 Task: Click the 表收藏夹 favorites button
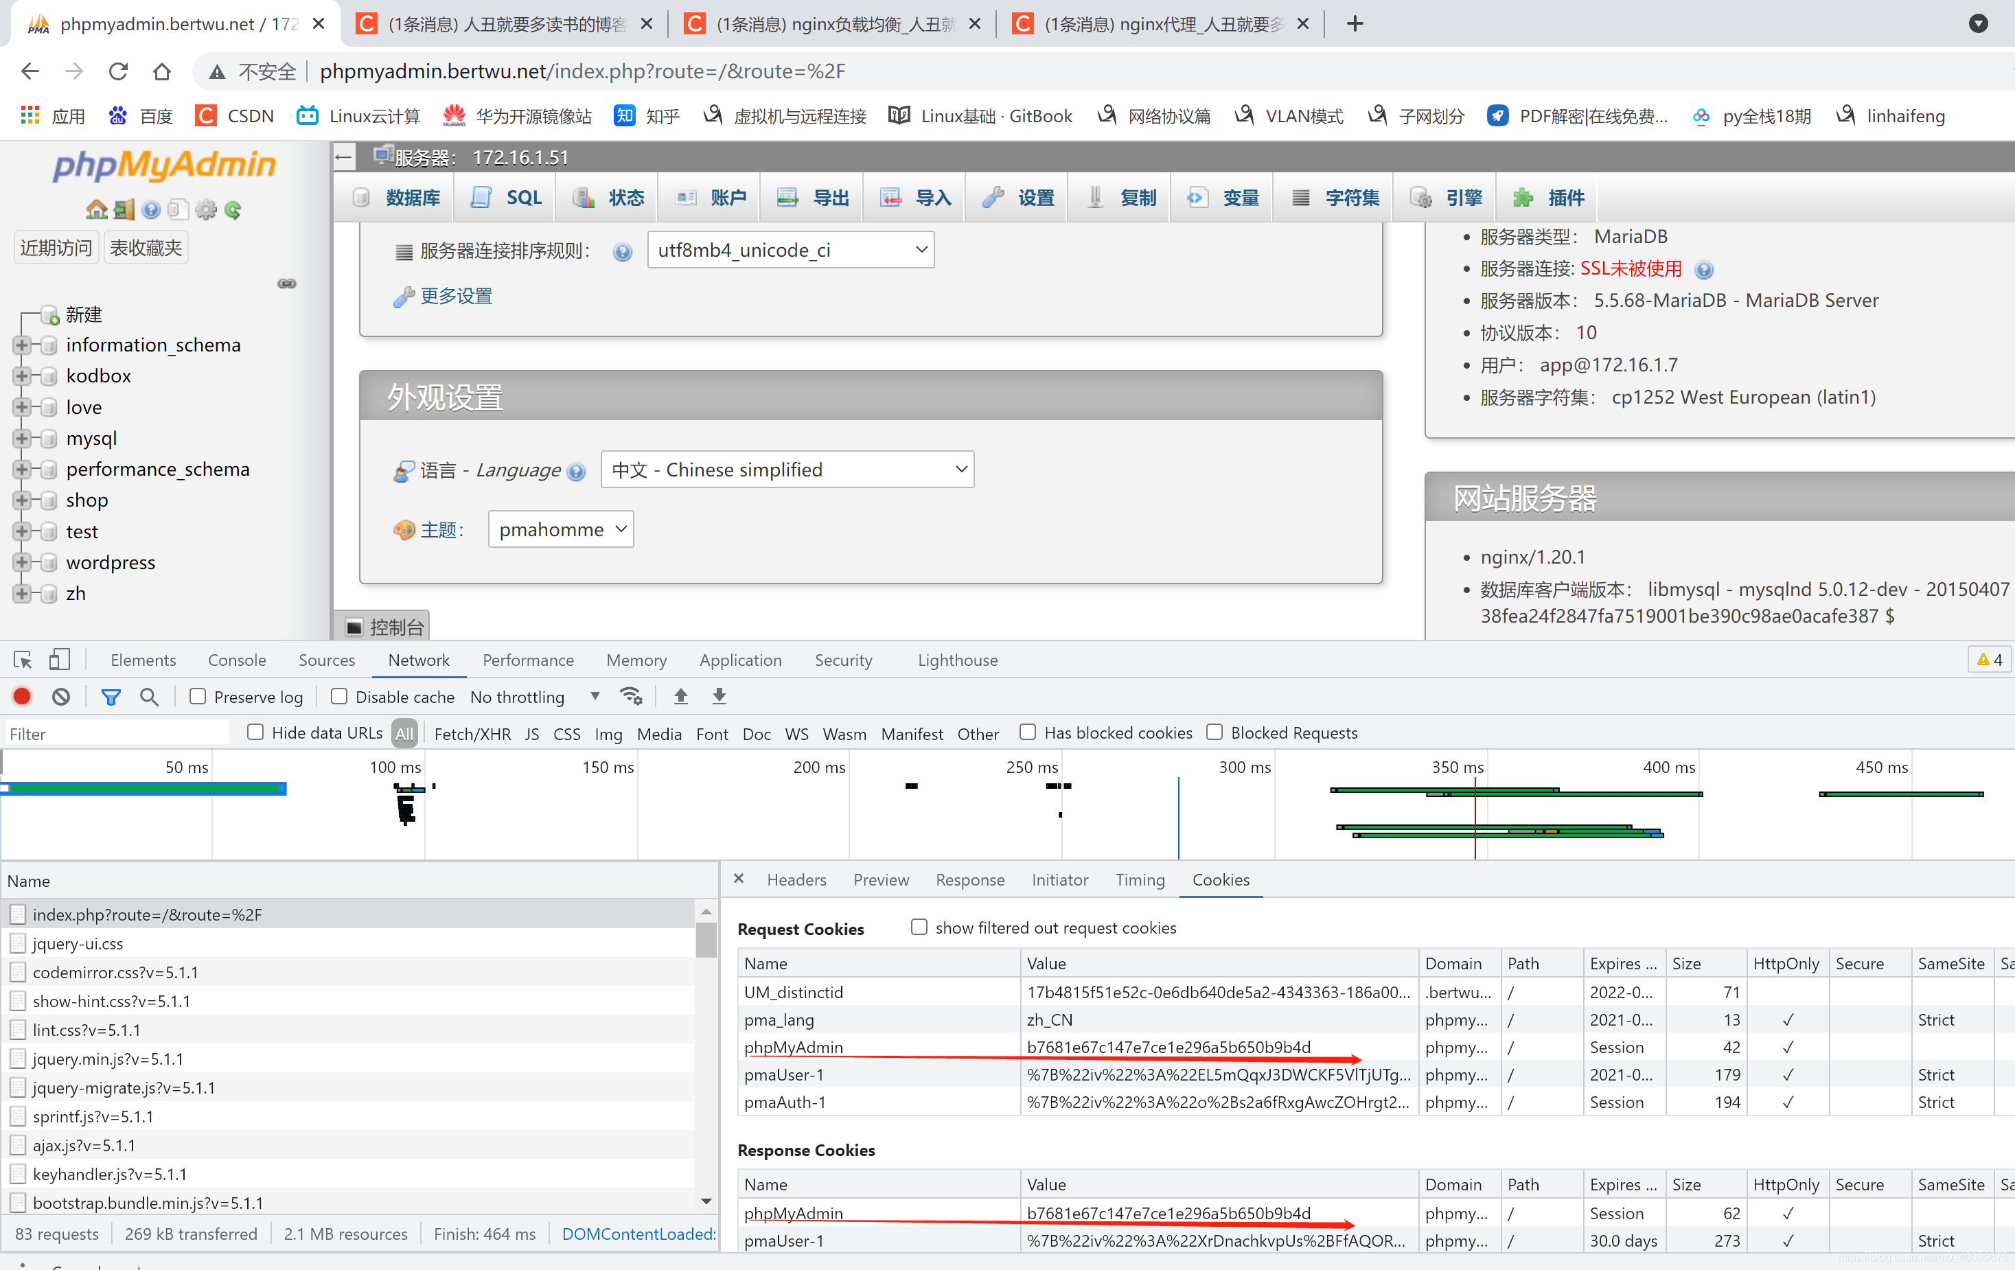(146, 249)
